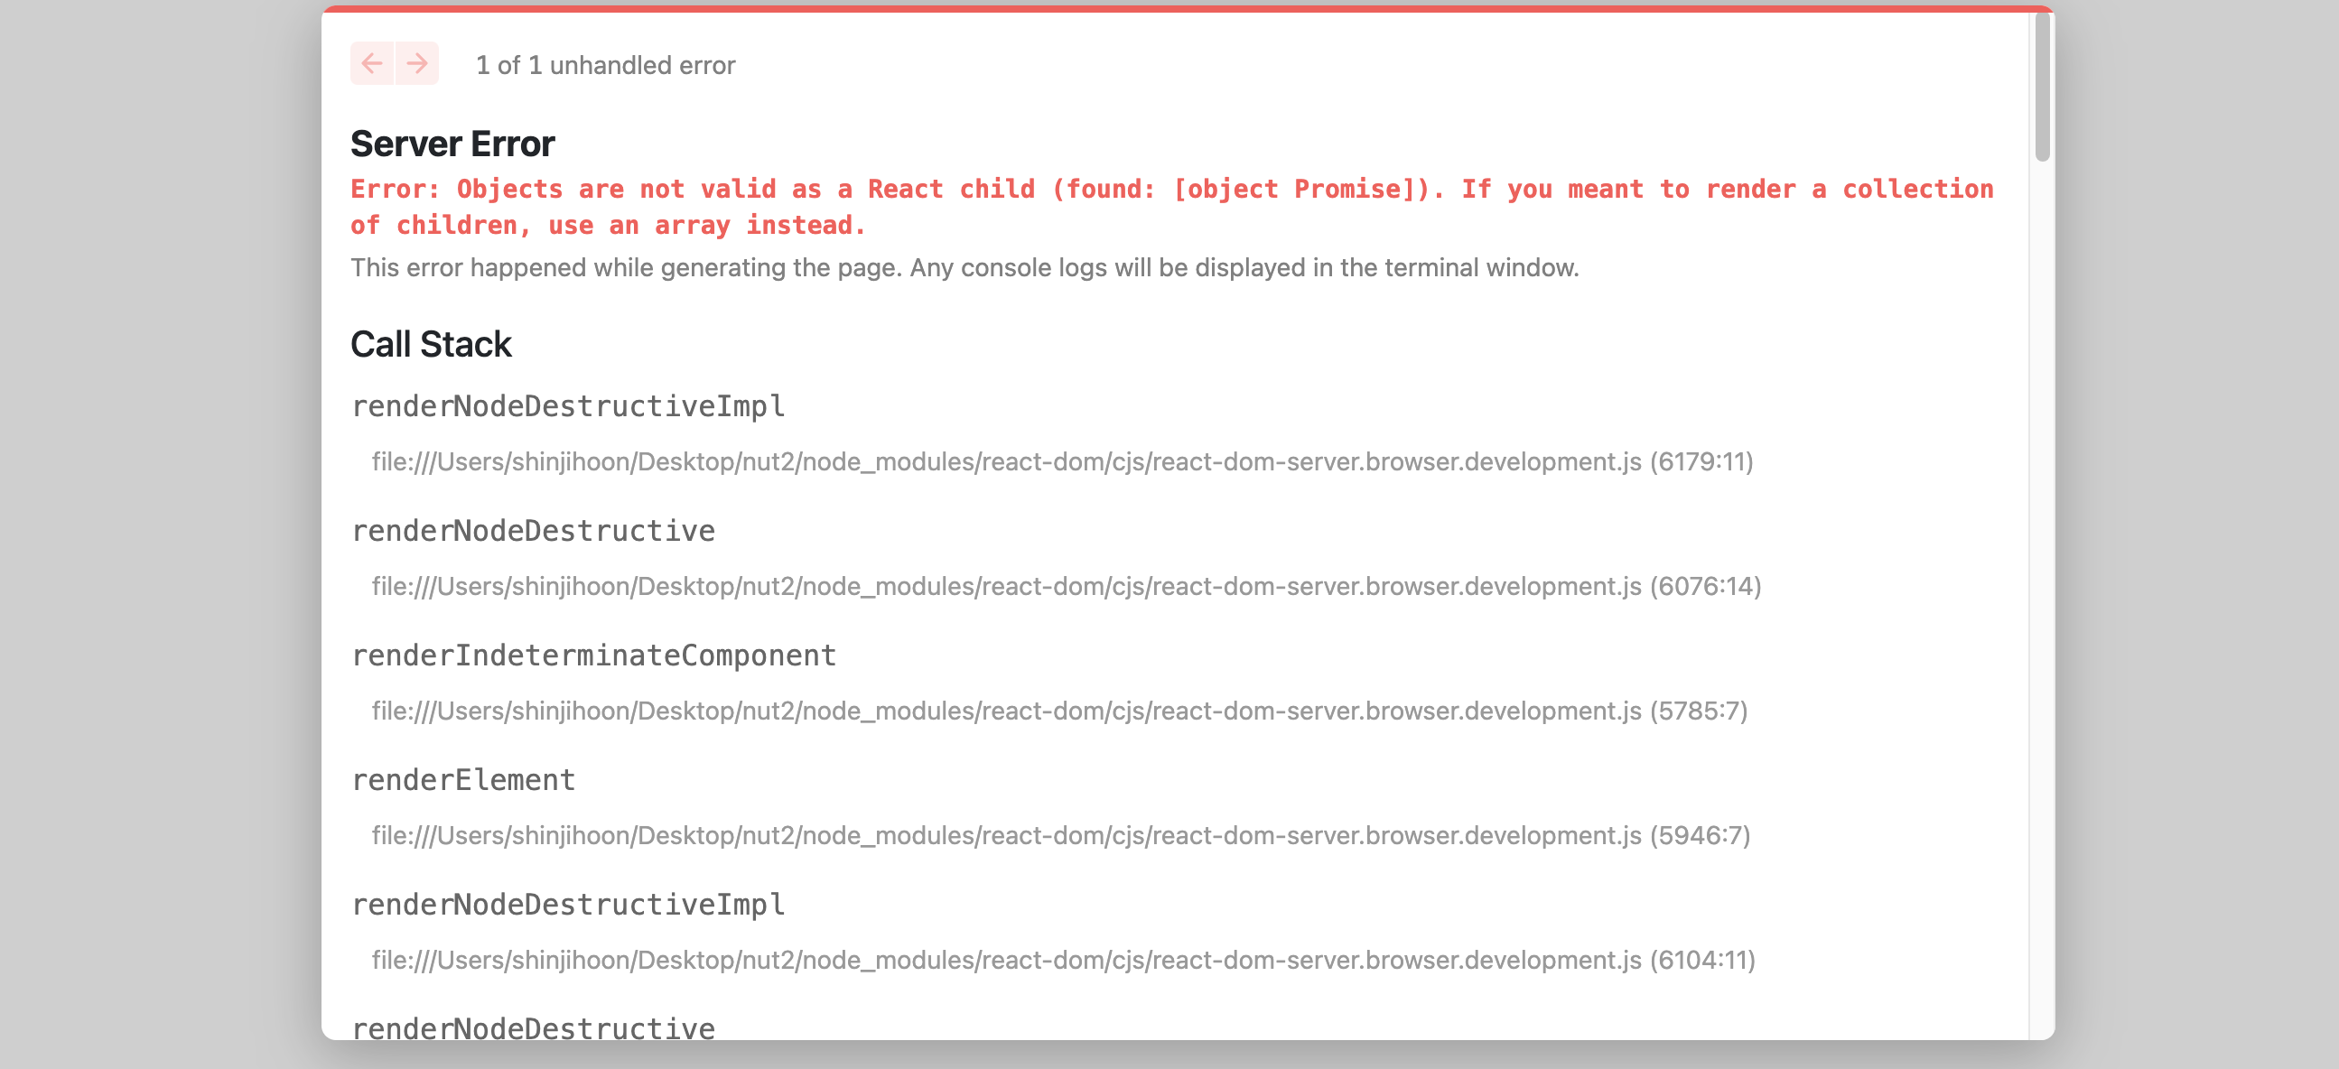
Task: Open first renderNodeDestructiveImpl file path (6179:11)
Action: [x=1062, y=462]
